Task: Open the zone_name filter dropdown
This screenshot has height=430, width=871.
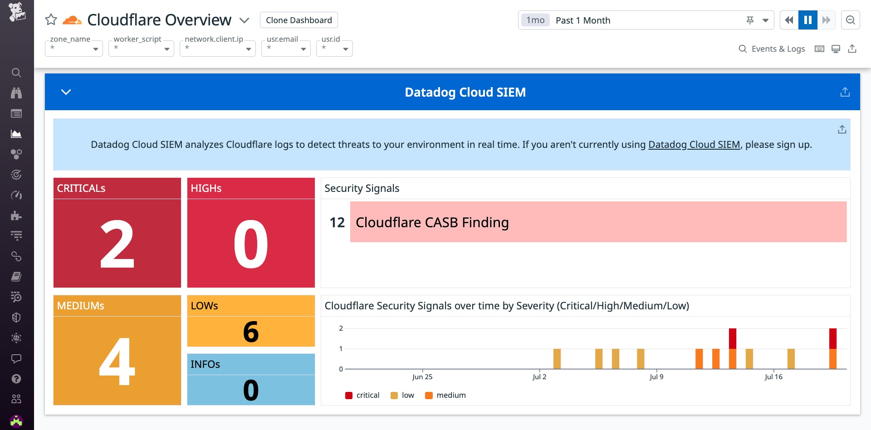Action: pos(74,49)
